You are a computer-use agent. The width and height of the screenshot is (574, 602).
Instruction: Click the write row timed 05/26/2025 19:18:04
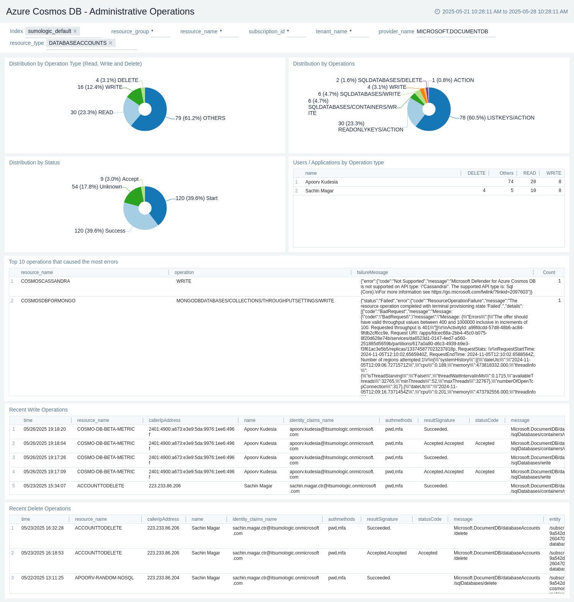(287, 446)
